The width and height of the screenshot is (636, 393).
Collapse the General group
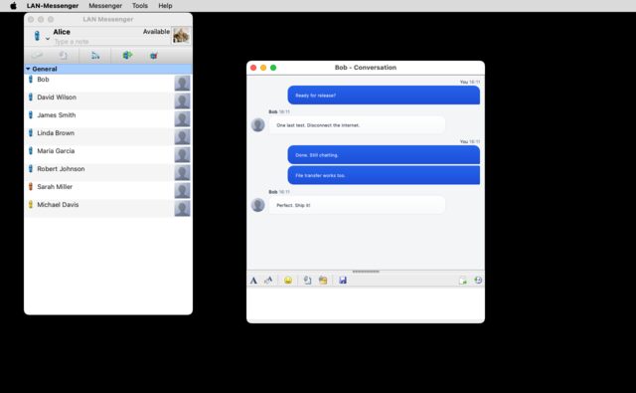(28, 69)
